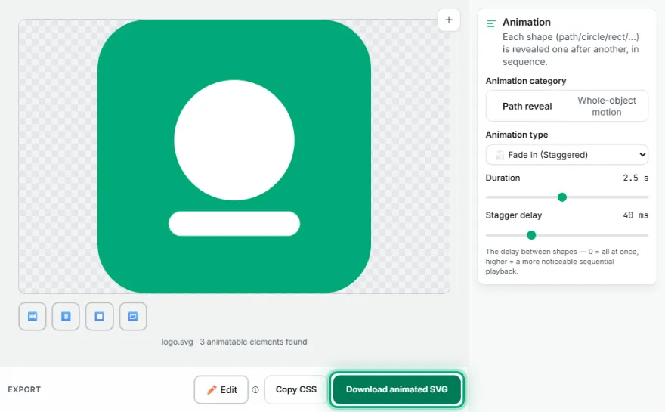The height and width of the screenshot is (412, 665).
Task: Stop the animation preview
Action: [x=99, y=316]
